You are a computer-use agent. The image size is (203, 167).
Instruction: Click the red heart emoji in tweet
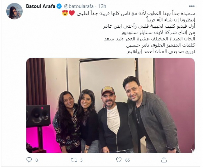tap(72, 13)
